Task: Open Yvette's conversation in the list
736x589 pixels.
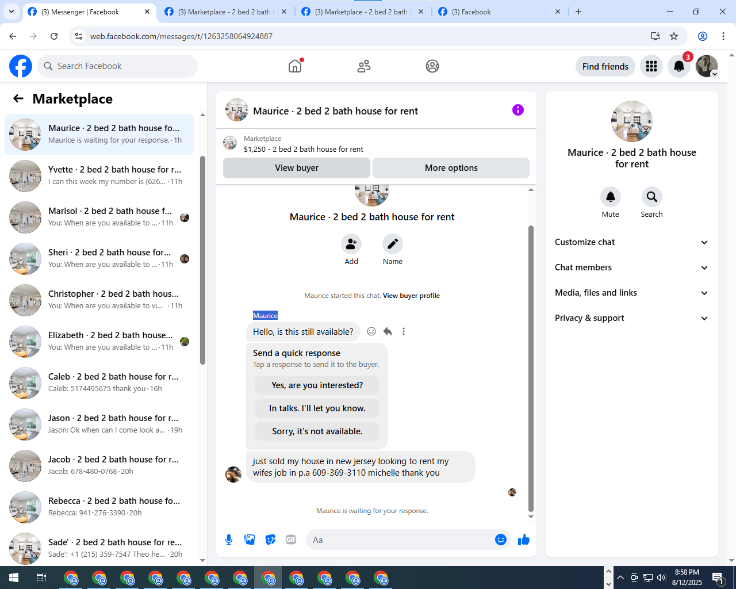Action: [99, 176]
